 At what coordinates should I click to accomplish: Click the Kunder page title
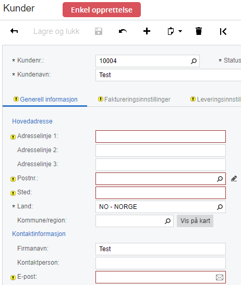[19, 8]
